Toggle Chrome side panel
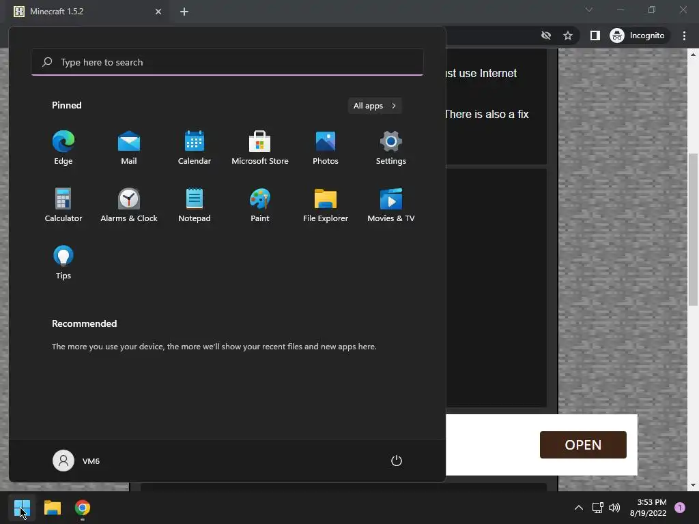 click(x=595, y=35)
